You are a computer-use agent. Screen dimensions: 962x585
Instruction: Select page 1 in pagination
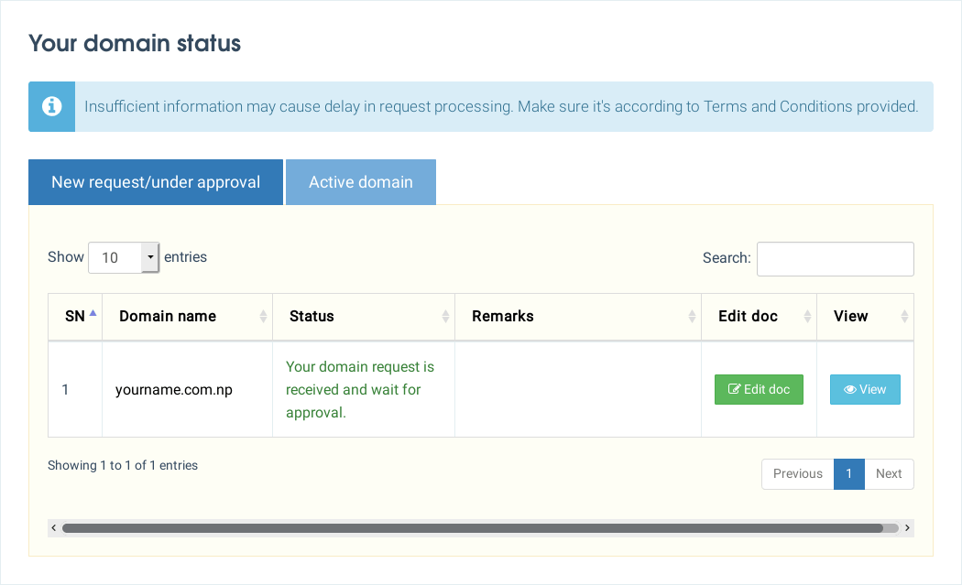(849, 473)
